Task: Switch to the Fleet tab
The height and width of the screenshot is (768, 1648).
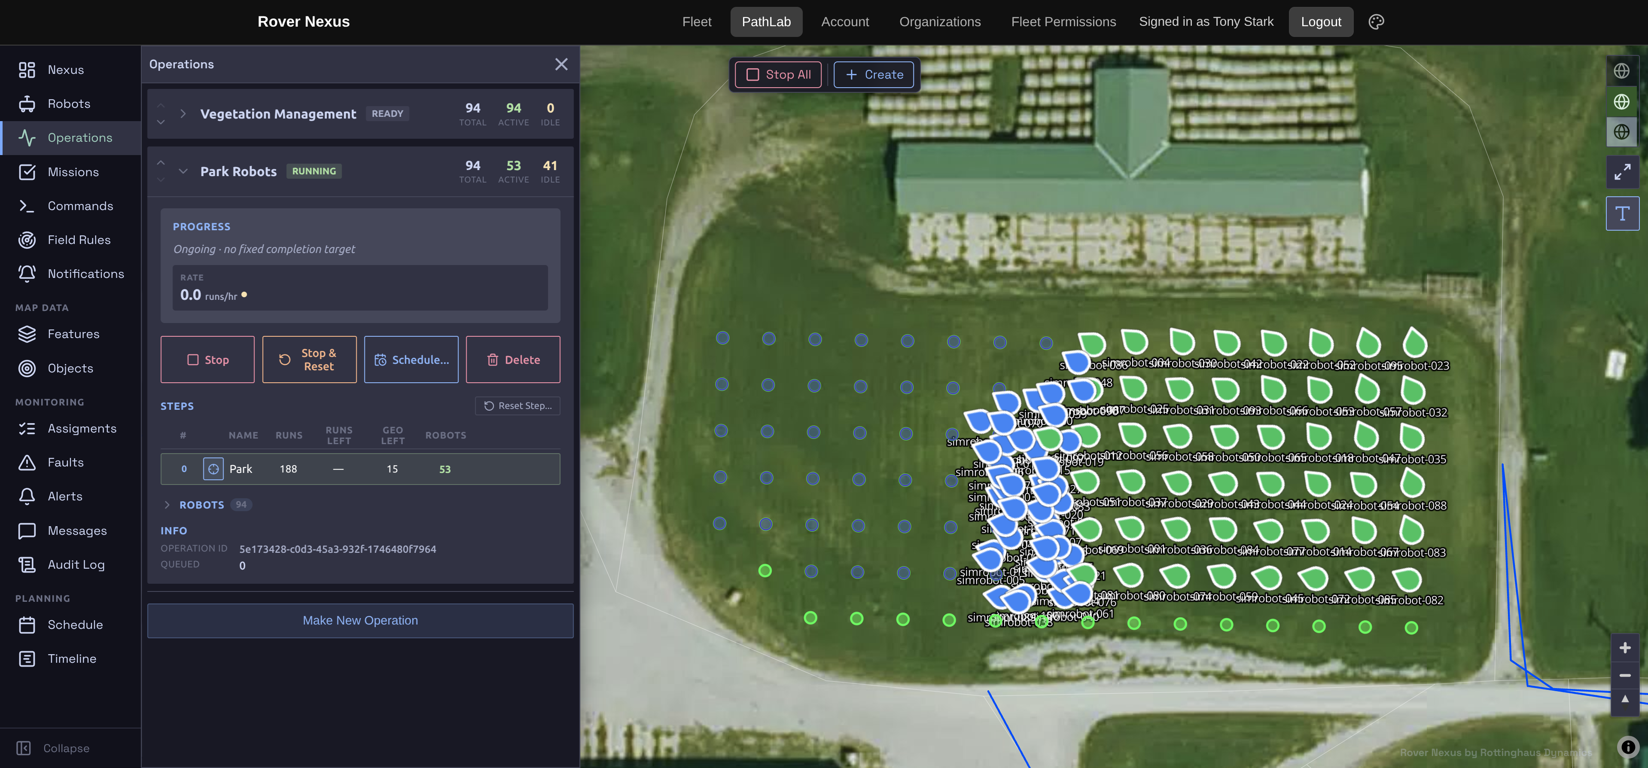Action: point(697,22)
